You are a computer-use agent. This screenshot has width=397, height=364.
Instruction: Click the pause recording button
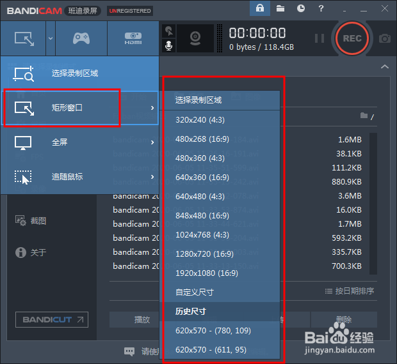pyautogui.click(x=320, y=38)
